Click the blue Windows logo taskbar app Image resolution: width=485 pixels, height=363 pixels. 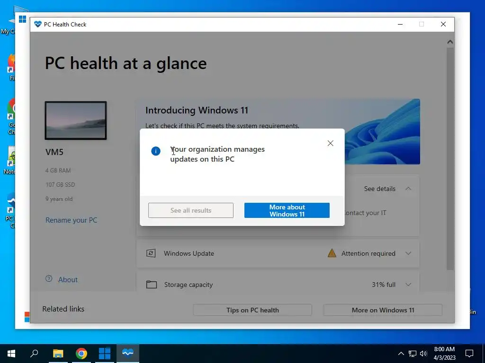click(105, 354)
